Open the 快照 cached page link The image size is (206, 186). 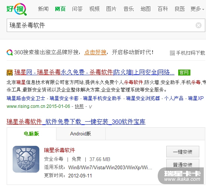click(x=79, y=106)
